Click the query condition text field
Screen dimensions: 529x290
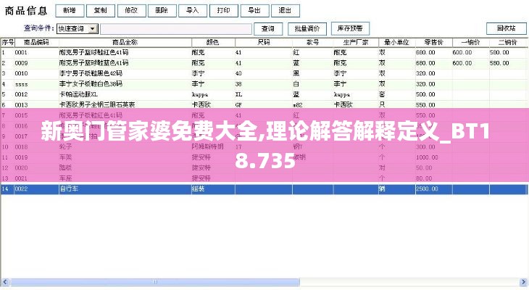pyautogui.click(x=176, y=28)
